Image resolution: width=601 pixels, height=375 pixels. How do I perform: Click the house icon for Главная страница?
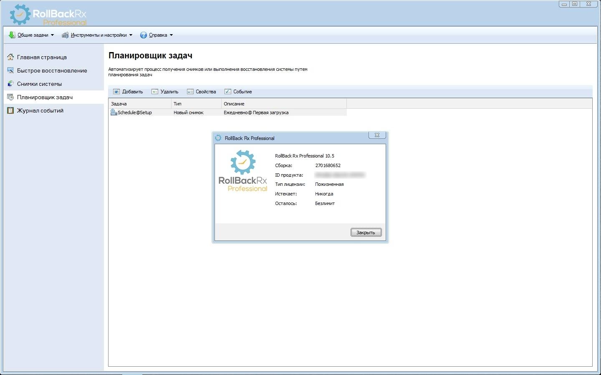pos(11,57)
